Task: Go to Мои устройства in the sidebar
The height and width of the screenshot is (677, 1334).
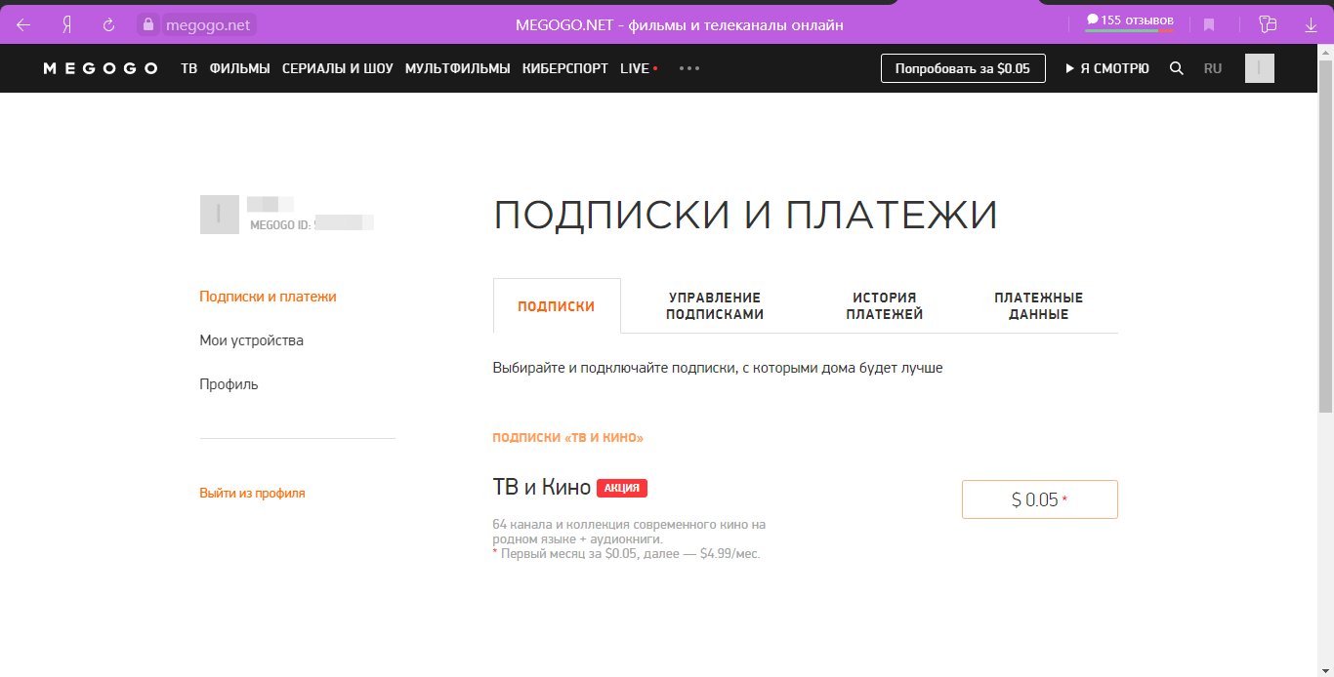Action: [x=252, y=340]
